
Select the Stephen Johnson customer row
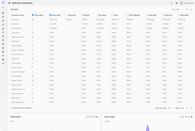[101, 37]
